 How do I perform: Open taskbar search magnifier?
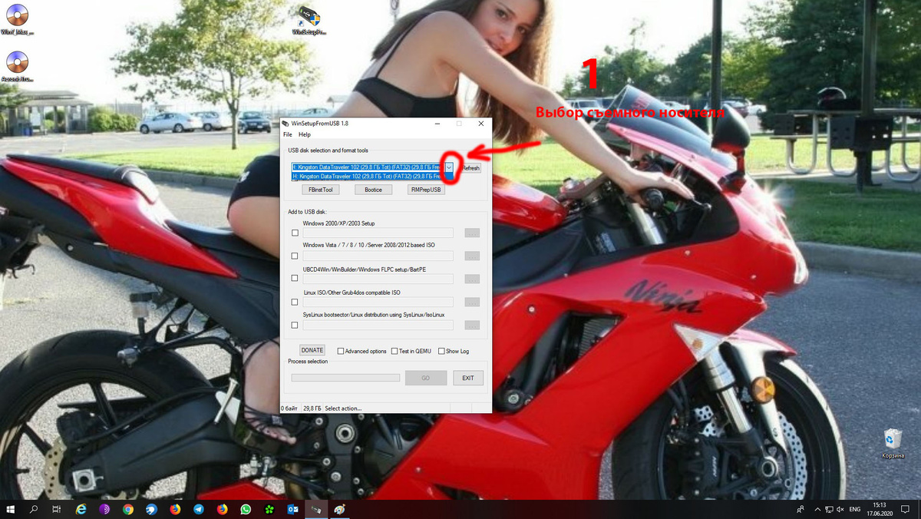click(34, 509)
